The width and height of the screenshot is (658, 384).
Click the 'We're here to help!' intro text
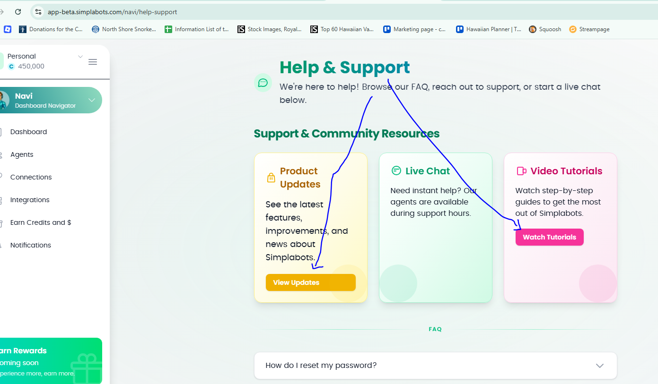(440, 94)
